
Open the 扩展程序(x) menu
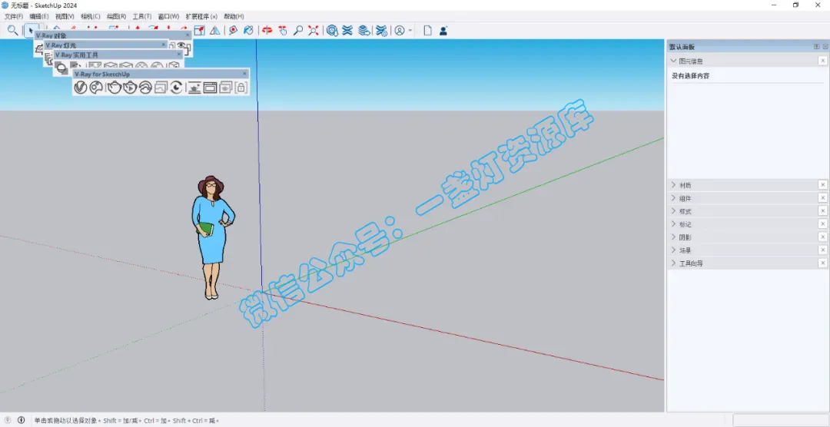point(201,16)
